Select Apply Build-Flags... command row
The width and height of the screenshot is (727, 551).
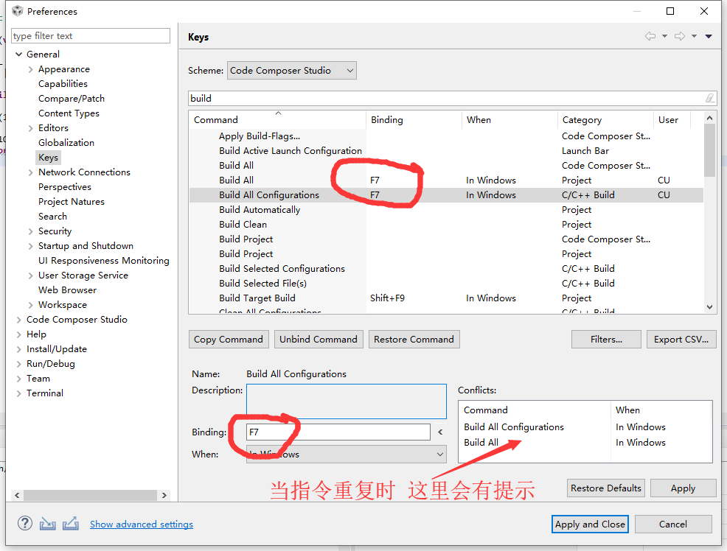click(x=446, y=136)
